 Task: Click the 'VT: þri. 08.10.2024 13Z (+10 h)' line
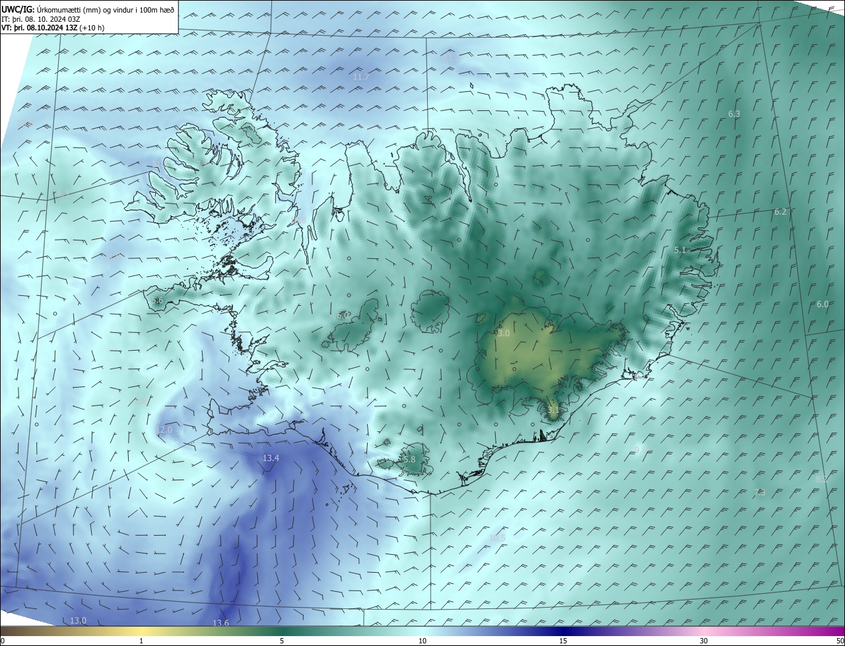coord(53,28)
